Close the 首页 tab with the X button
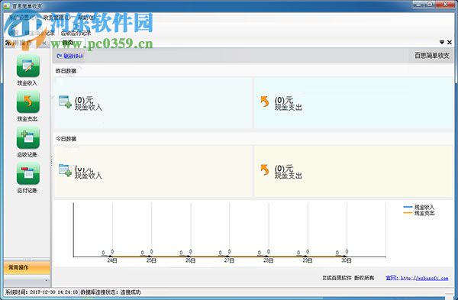The image size is (458, 300). [x=450, y=42]
